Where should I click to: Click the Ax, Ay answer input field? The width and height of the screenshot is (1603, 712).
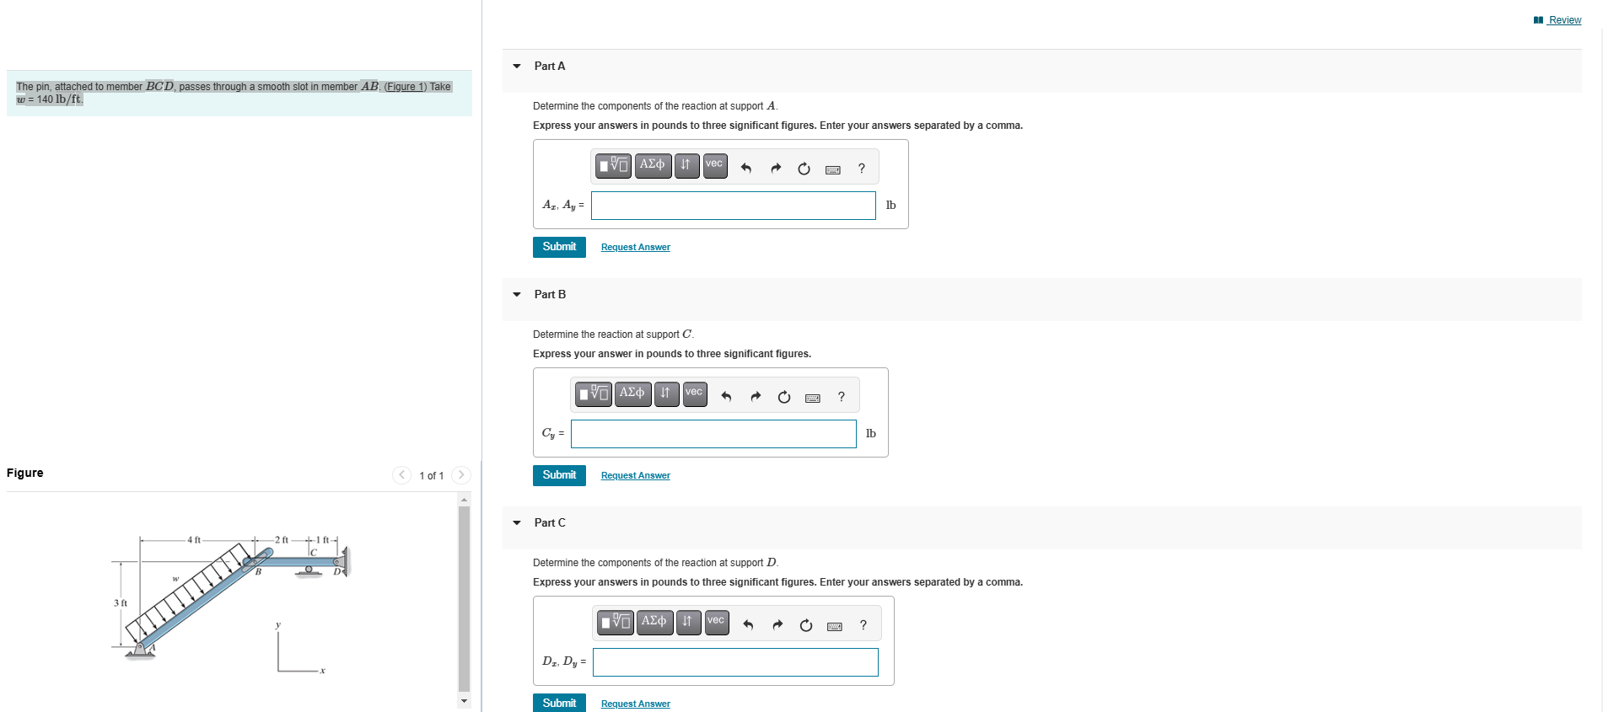[734, 206]
